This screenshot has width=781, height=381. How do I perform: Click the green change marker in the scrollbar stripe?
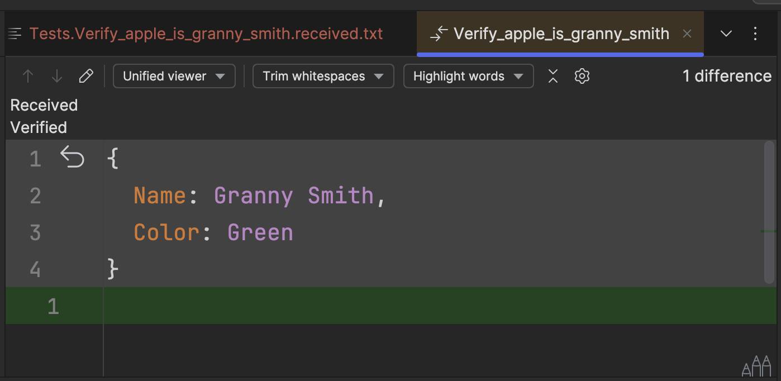pos(769,231)
